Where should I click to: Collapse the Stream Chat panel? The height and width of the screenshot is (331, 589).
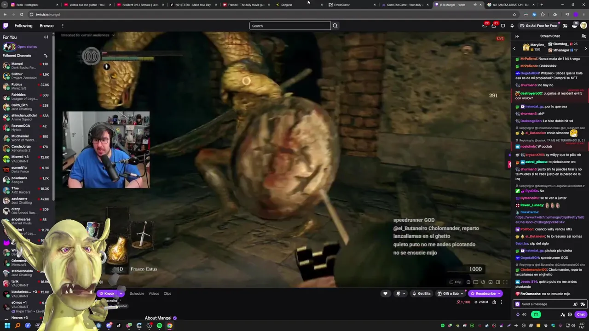tap(517, 36)
